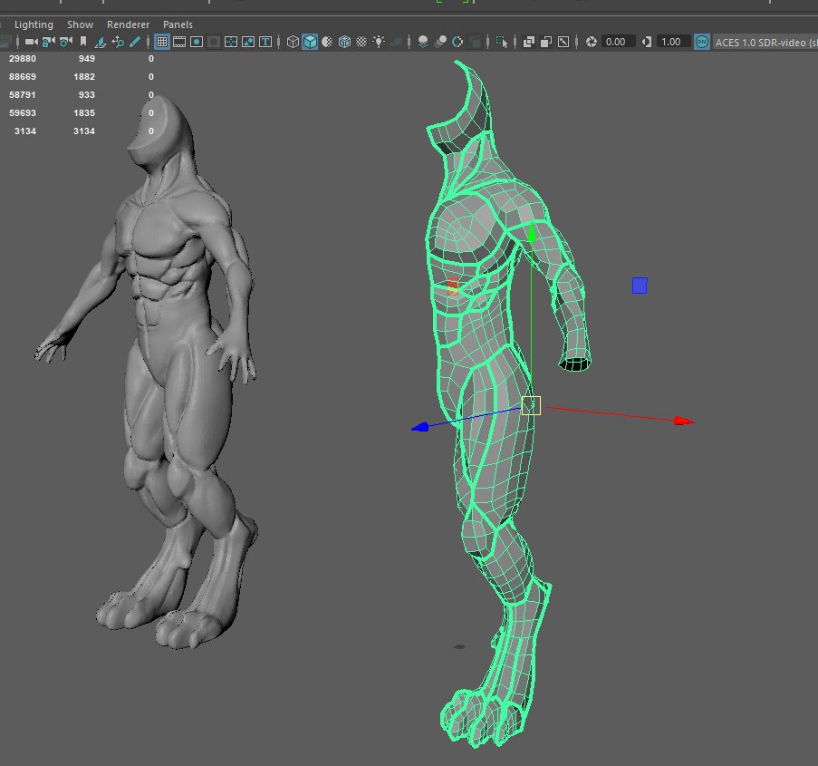Toggle the Safe Title overlay
818x766 pixels.
click(265, 42)
